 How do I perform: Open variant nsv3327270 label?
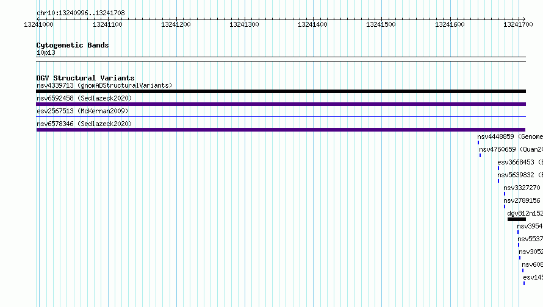tap(522, 188)
